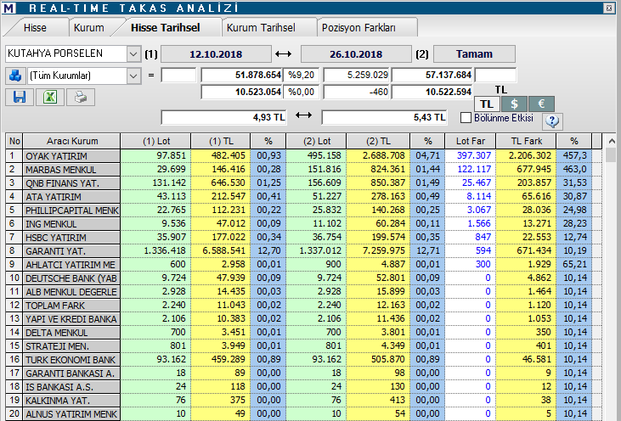Viewport: 621px width, 421px height.
Task: Click the 5,43 TL price field
Action: tap(384, 117)
